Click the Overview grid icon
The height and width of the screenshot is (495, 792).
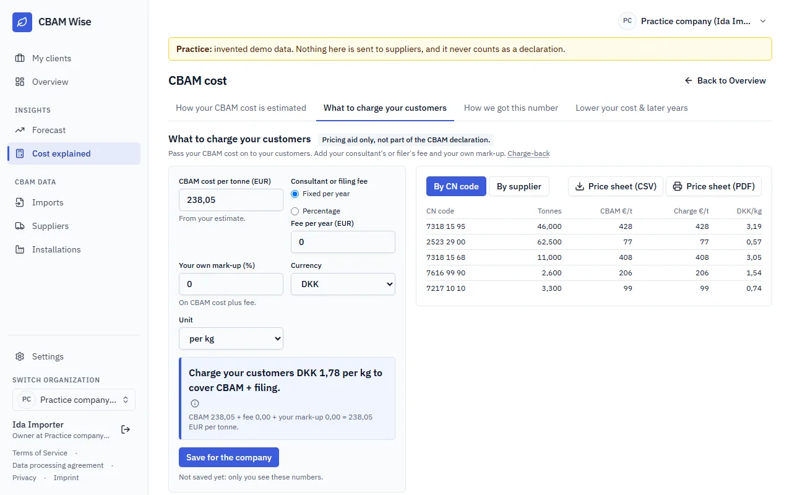(20, 82)
